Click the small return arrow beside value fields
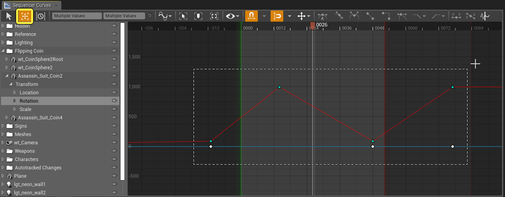Screen dimensions: 505x197 [149, 15]
